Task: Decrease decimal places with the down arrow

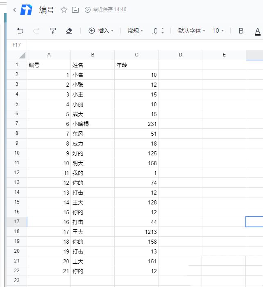Action: (163, 33)
